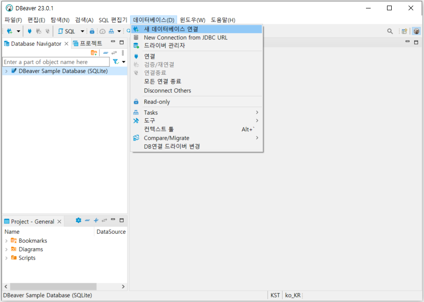Open the 도움말(H) menu
Viewport: 424px width, 302px height.
[223, 20]
